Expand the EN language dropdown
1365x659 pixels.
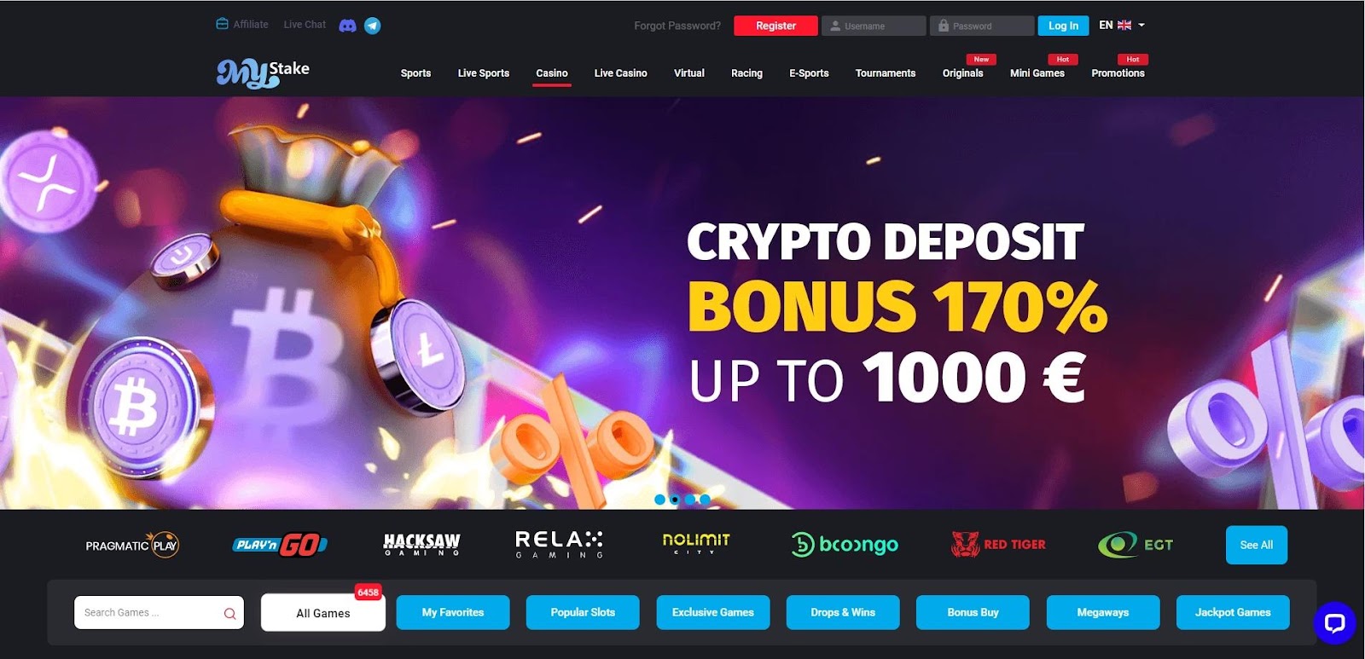tap(1122, 26)
